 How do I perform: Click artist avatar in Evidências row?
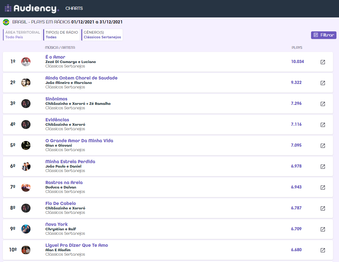[26, 125]
